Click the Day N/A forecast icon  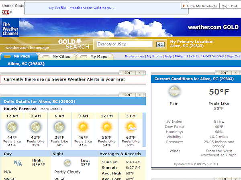(18, 163)
